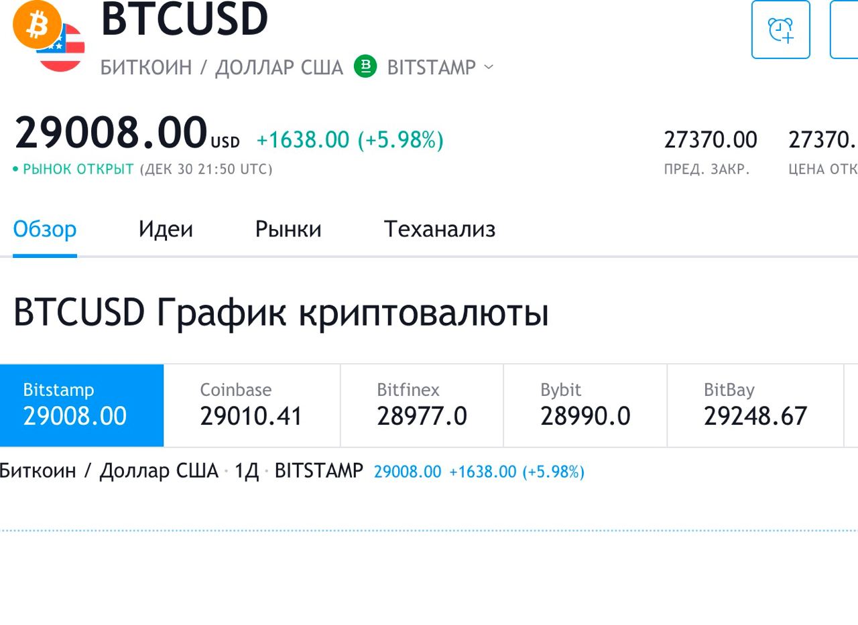Switch to the Идеи tab
Viewport: 858px width, 625px height.
click(166, 230)
